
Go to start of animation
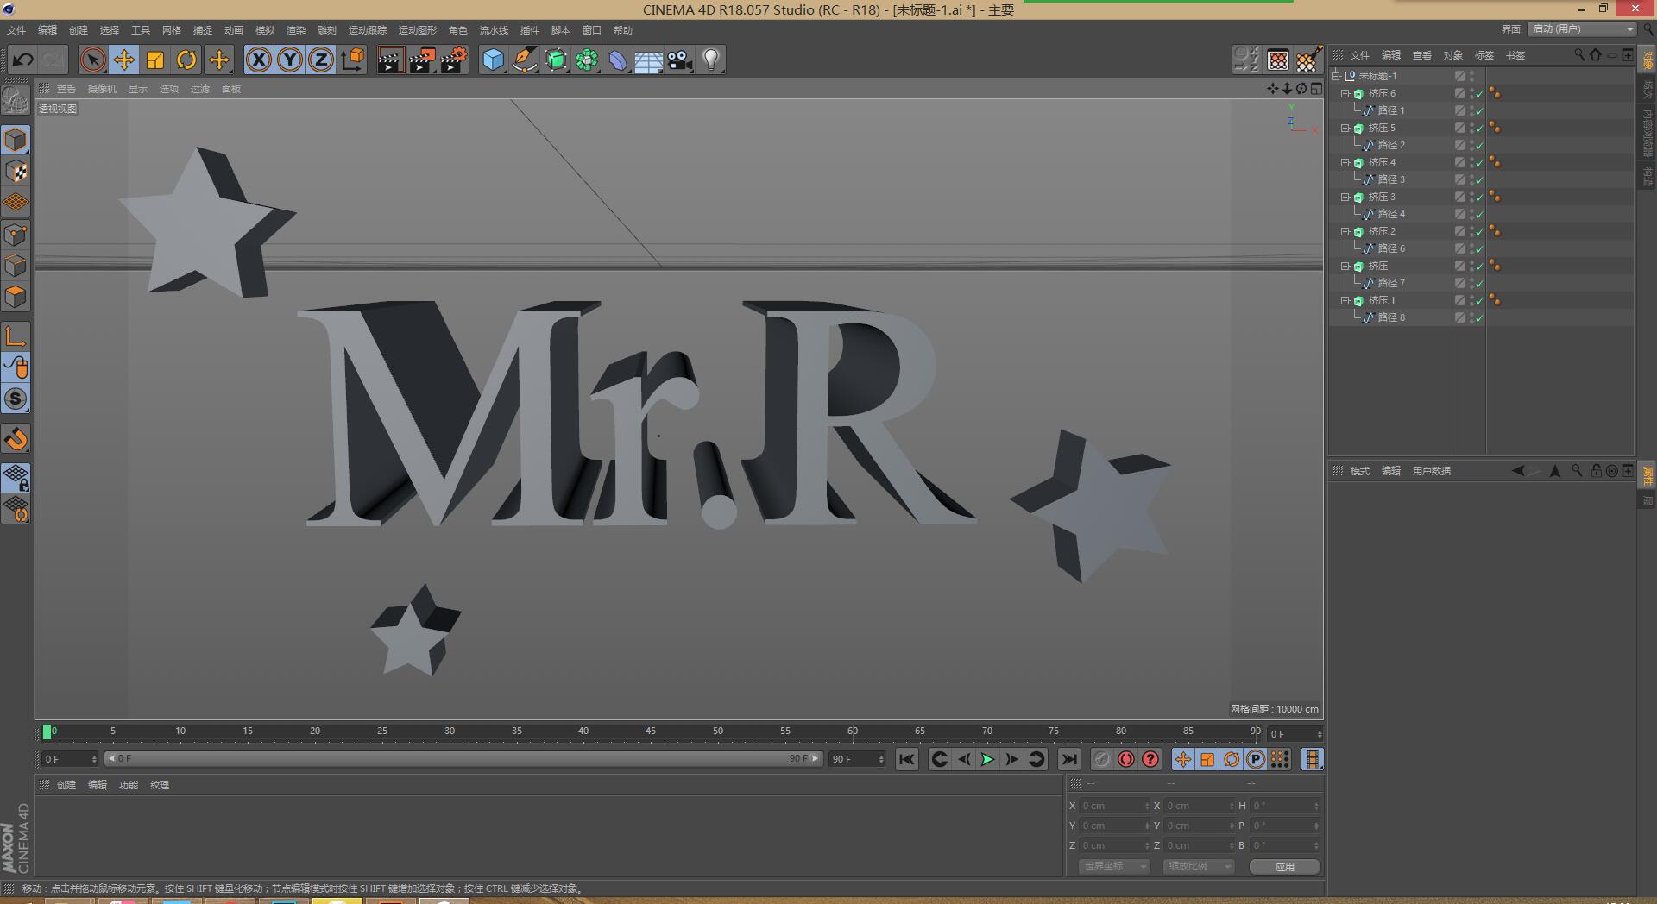click(x=906, y=759)
